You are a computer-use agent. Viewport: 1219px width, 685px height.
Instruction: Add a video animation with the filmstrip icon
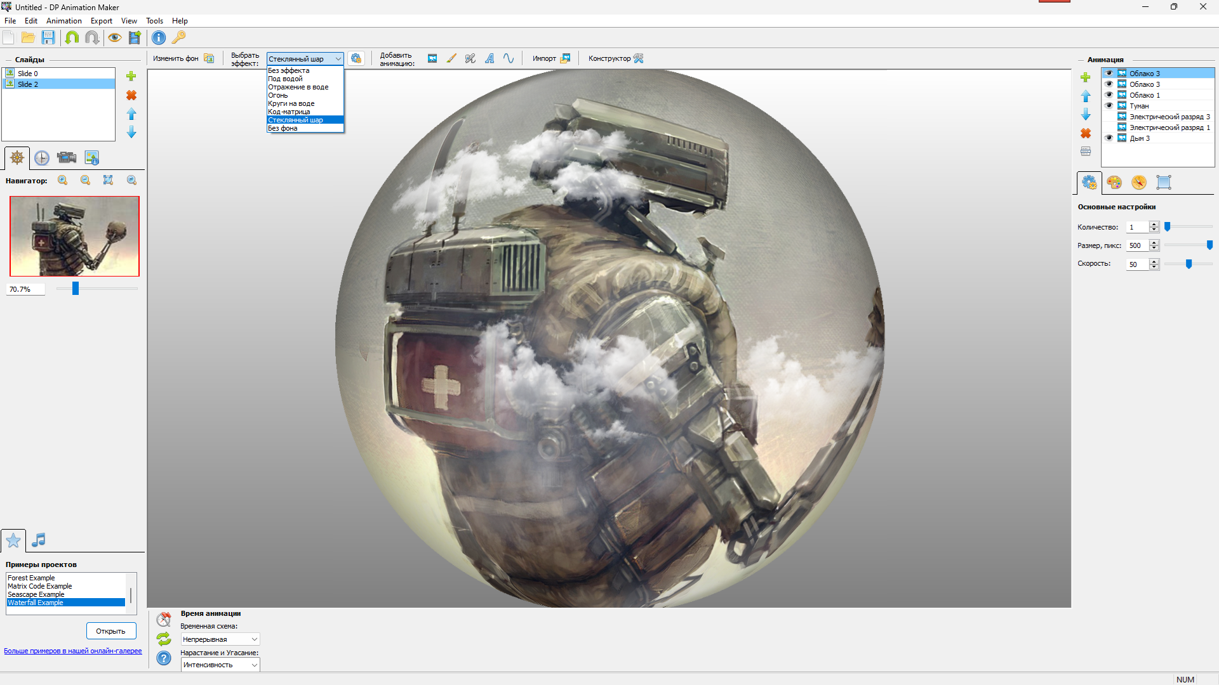432,58
